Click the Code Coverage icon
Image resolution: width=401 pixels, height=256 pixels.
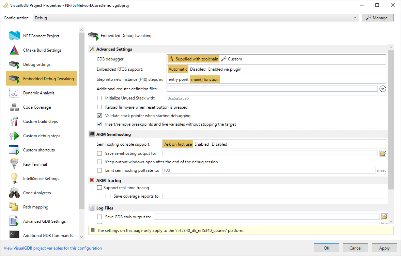[x=14, y=107]
